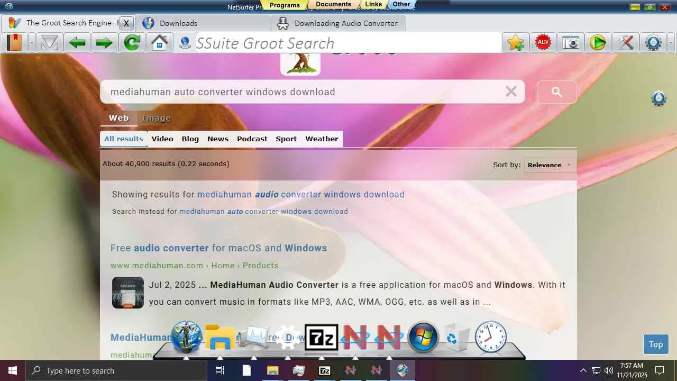
Task: Click the taskbar 'Type here to search' box
Action: click(116, 370)
